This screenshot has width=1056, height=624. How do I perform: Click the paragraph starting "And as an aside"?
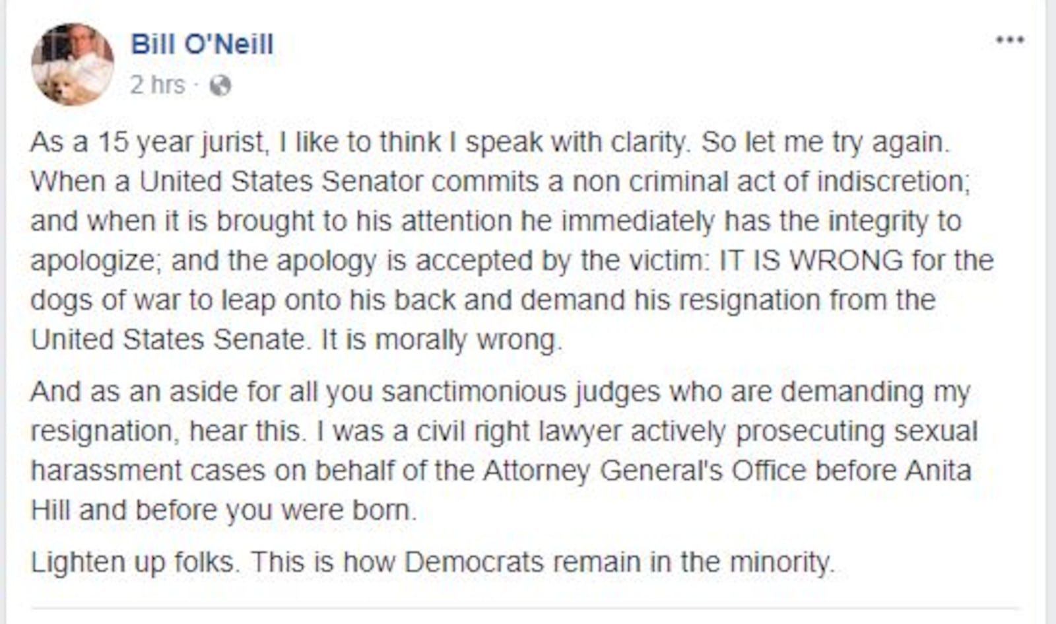(x=502, y=451)
